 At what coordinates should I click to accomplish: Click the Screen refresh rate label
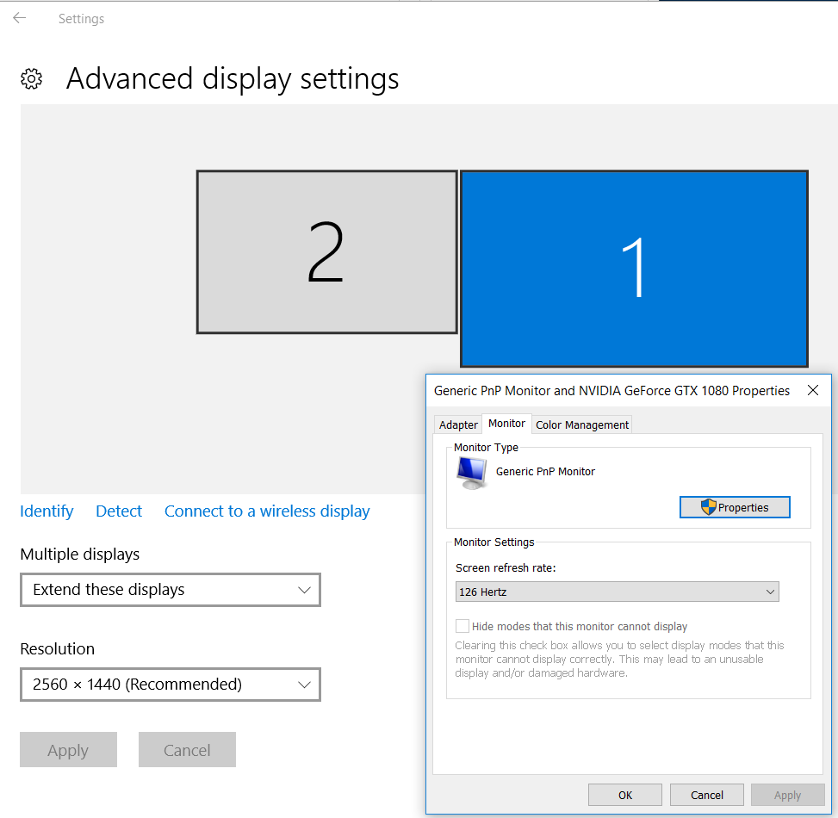coord(506,567)
